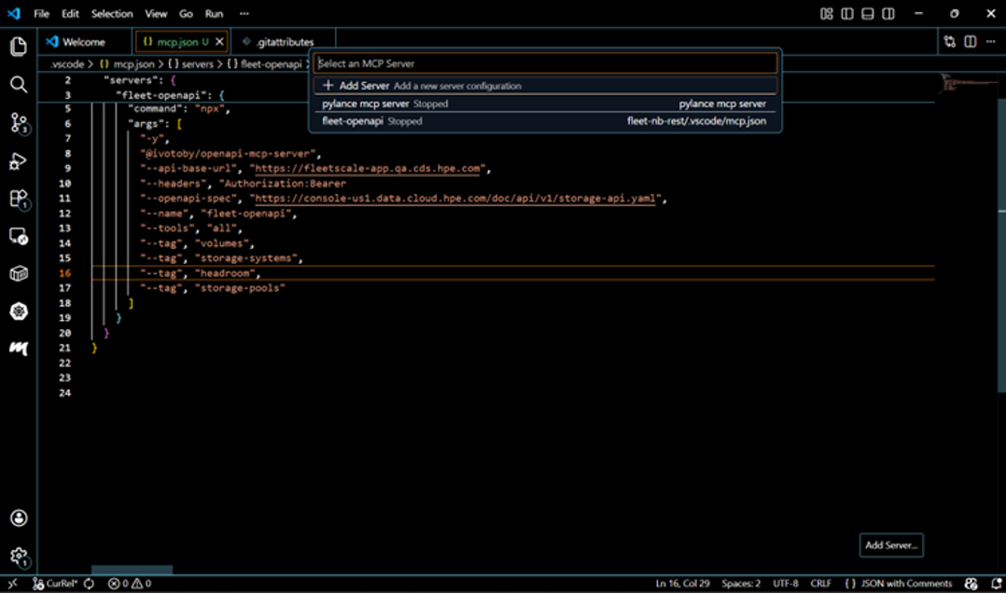Open the storage-api.yaml spec URL link
This screenshot has height=594, width=1006.
(454, 199)
